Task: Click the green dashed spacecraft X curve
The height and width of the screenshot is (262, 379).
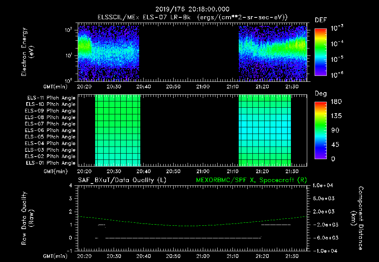Action: click(192, 225)
